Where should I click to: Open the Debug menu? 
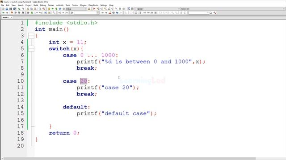click(43, 5)
